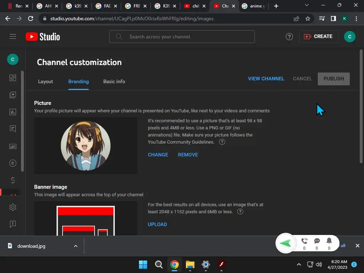Click the help icon beside Community Guidelines text
This screenshot has width=364, height=273.
tap(222, 142)
